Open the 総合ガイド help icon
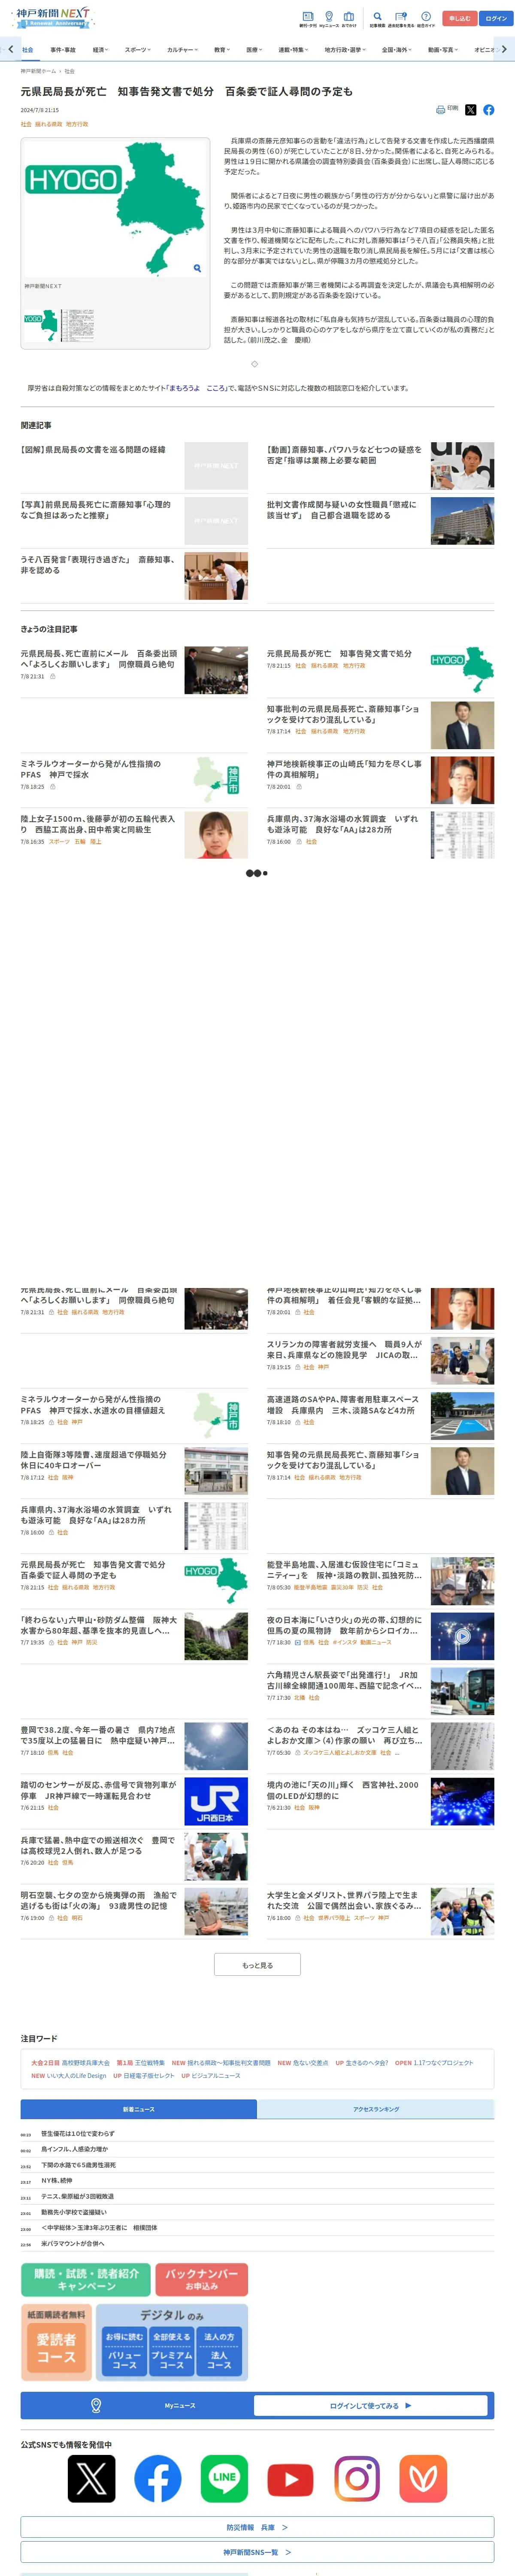515x2576 pixels. point(426,18)
